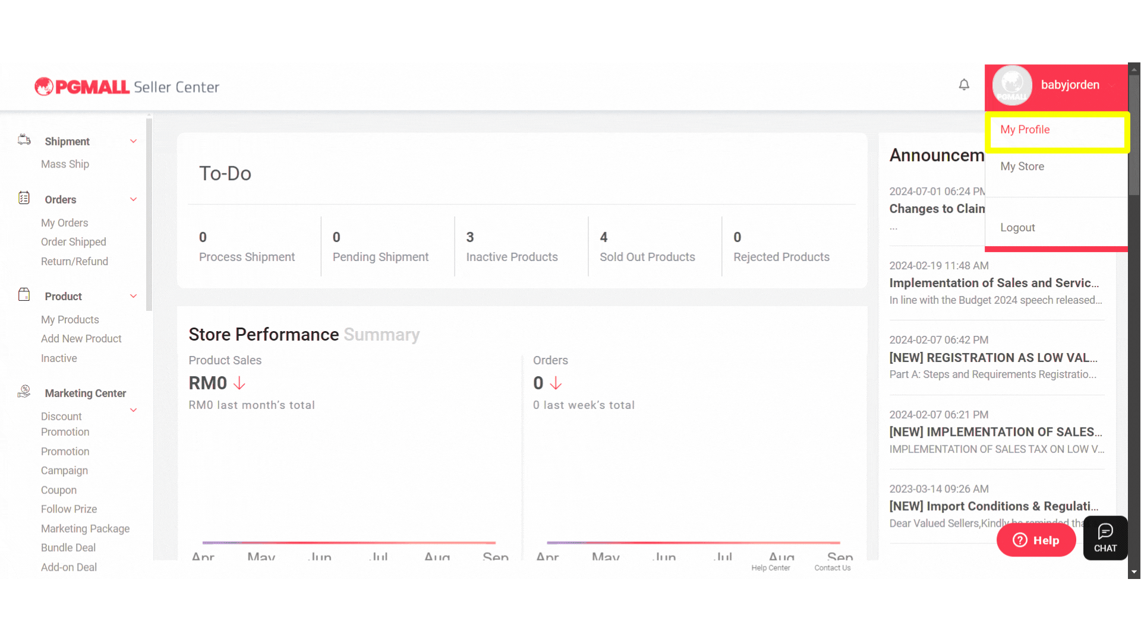The height and width of the screenshot is (642, 1141).
Task: Open the Help Center footer link
Action: pos(770,568)
